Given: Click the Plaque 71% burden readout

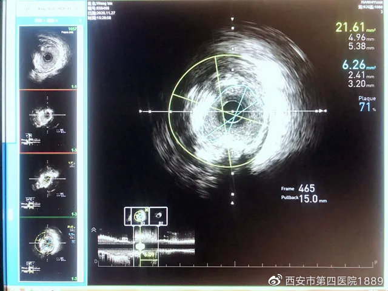Looking at the screenshot, I should (x=366, y=107).
